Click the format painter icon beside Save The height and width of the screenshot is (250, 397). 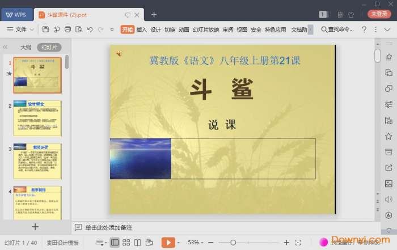(57, 29)
